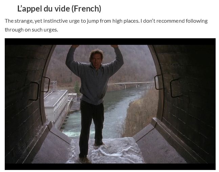Click the black letterbox bar below the picture

click(110, 167)
